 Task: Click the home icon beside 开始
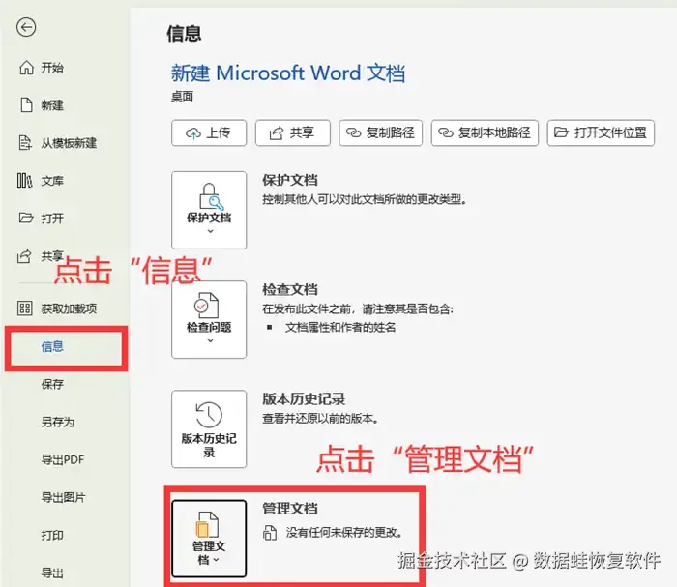26,68
